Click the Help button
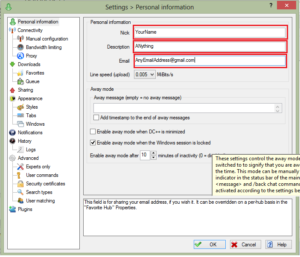Viewport: 300px width, 257px height. tap(279, 244)
